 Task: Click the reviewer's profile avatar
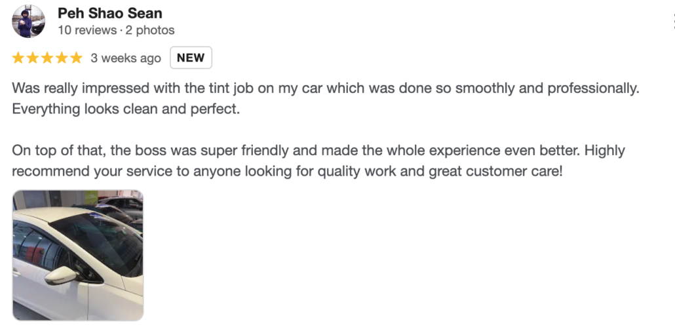(29, 21)
